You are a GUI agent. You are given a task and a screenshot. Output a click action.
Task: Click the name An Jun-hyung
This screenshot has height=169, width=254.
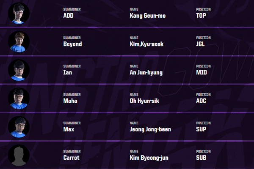click(x=146, y=73)
